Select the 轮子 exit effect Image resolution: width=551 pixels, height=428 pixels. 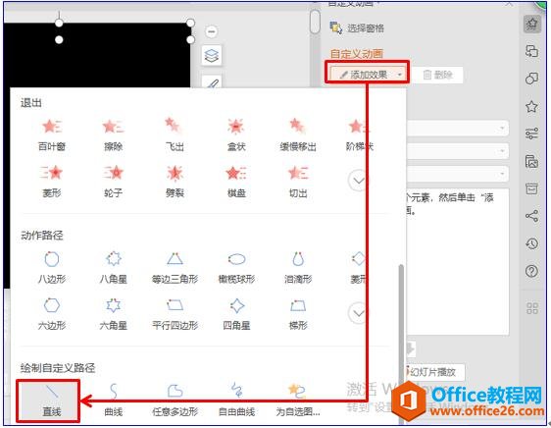(113, 182)
